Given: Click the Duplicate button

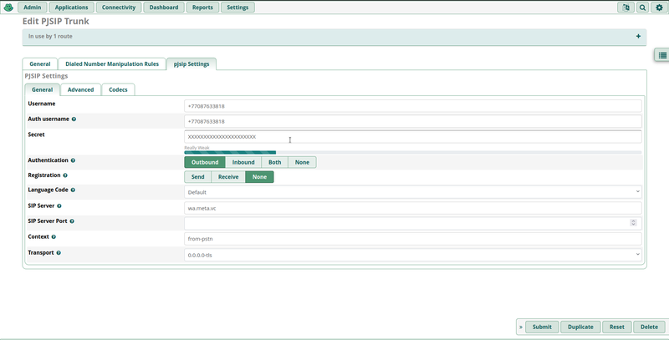Looking at the screenshot, I should point(580,327).
